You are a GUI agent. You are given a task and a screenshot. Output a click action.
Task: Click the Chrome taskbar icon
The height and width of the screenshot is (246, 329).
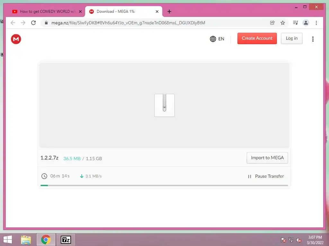[x=46, y=240]
